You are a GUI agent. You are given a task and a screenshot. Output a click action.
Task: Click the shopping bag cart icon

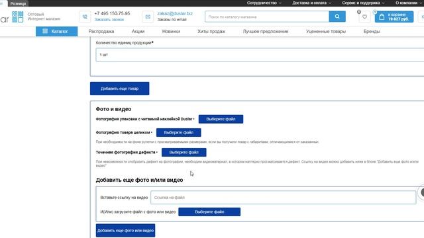[x=382, y=17]
